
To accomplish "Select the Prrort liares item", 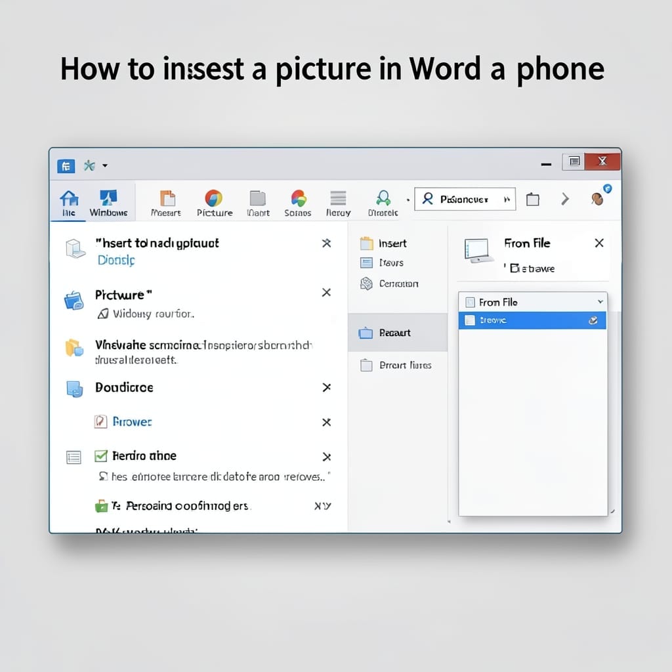I will point(396,365).
